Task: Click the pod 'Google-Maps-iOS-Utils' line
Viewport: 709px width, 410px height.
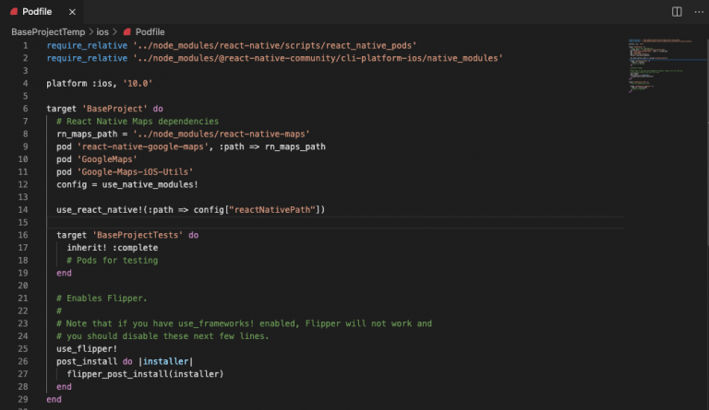Action: (x=125, y=172)
